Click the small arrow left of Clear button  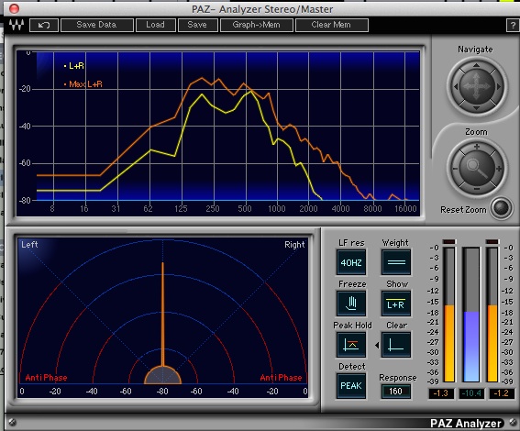377,345
